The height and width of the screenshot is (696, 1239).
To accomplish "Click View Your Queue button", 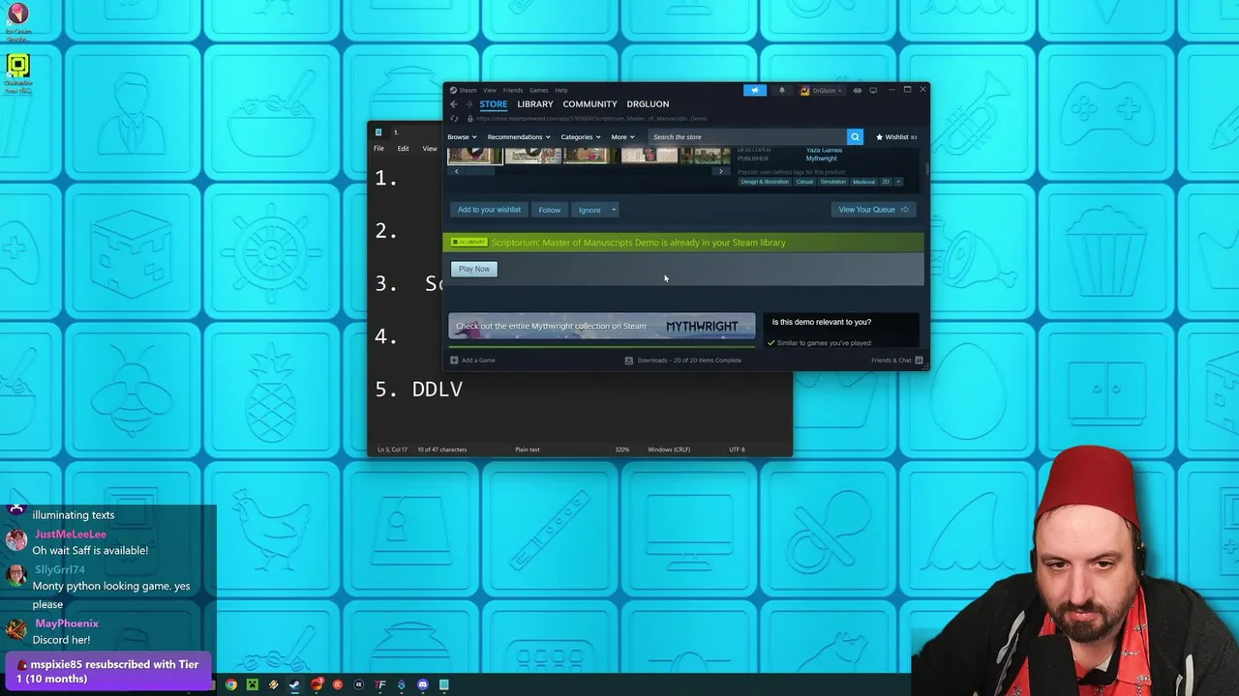I will (x=873, y=210).
